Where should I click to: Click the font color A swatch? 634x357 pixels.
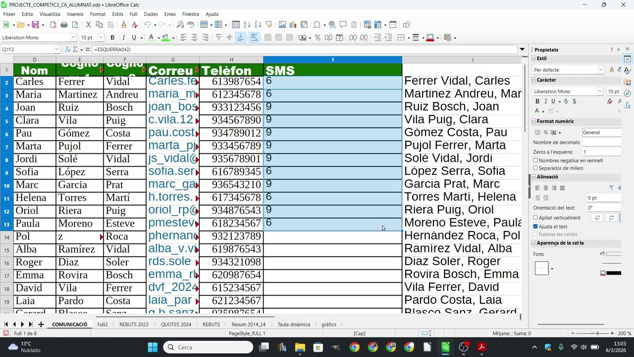point(151,38)
